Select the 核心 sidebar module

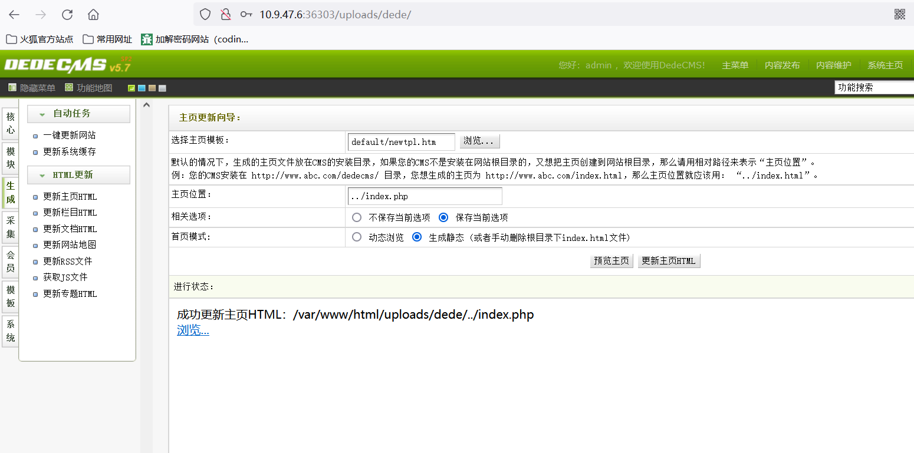10,122
